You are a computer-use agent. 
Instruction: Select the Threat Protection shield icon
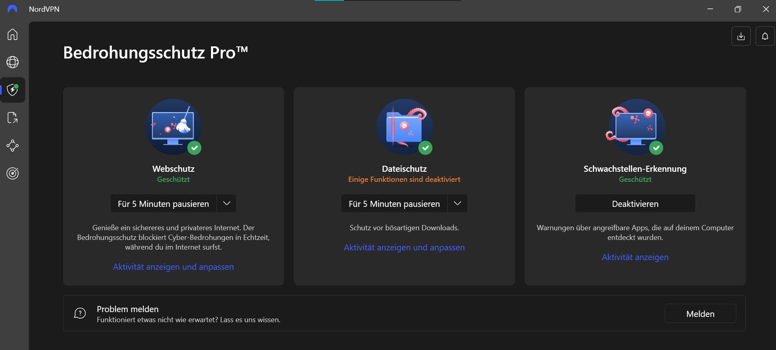coord(13,90)
